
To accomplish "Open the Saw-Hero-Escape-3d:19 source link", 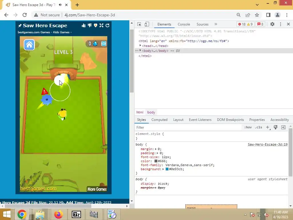I will tap(268, 144).
